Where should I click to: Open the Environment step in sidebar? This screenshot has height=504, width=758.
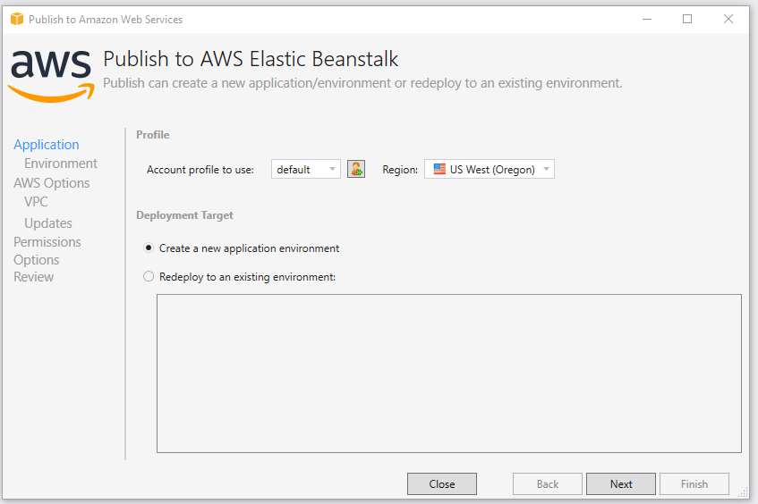[x=61, y=164]
